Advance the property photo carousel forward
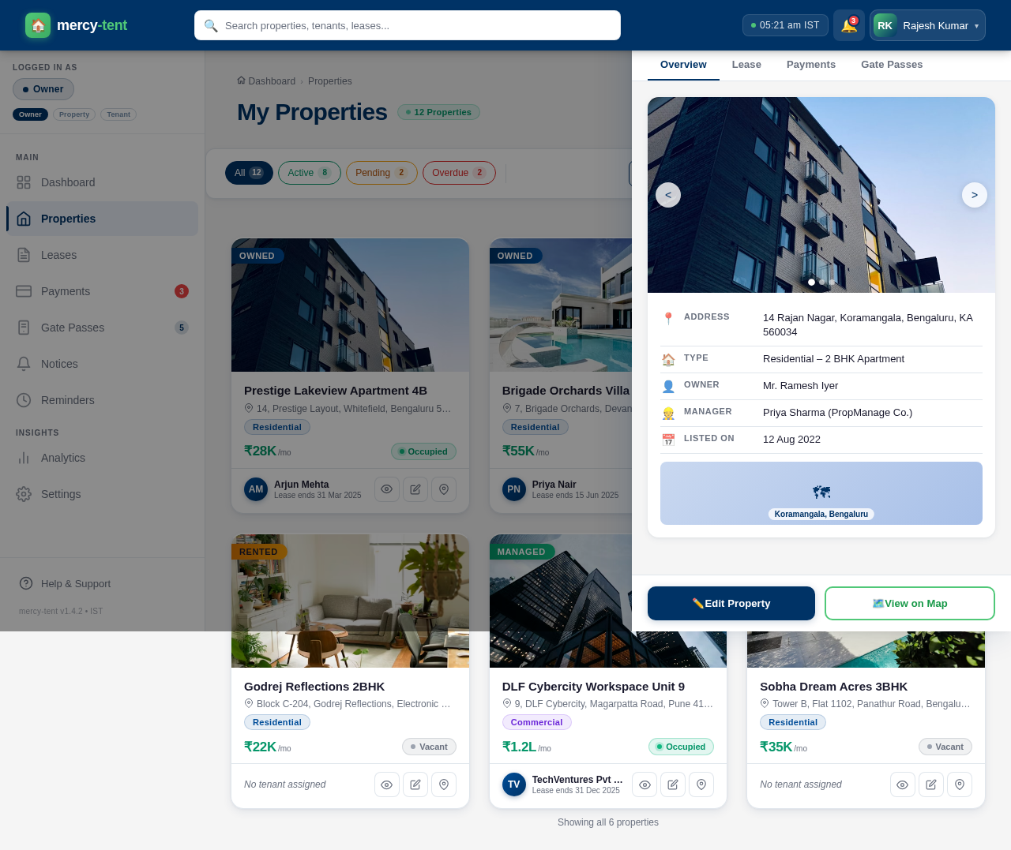This screenshot has height=850, width=1011. 974,194
